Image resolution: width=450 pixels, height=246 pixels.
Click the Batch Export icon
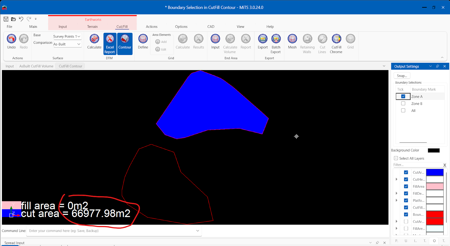coord(276,39)
